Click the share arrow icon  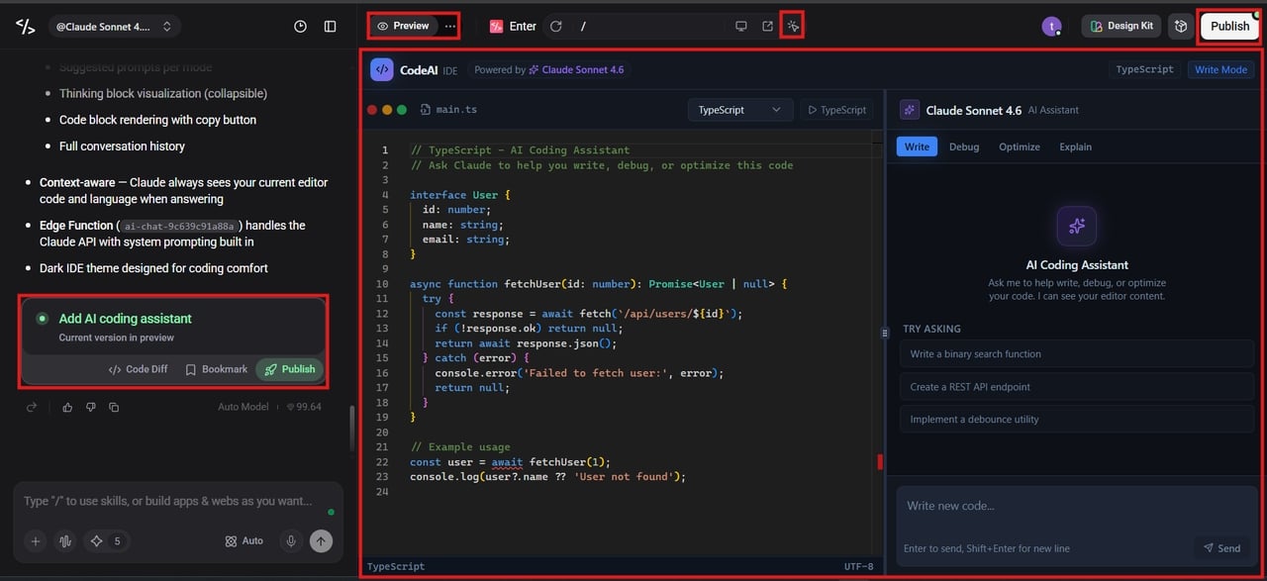pyautogui.click(x=32, y=407)
